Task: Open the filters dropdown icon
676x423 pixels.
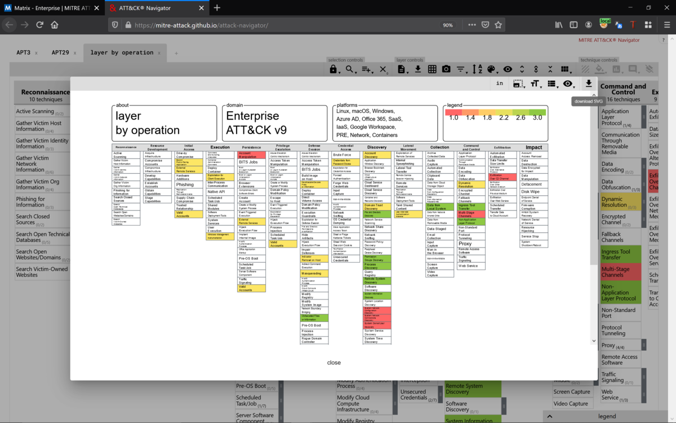Action: [x=461, y=69]
